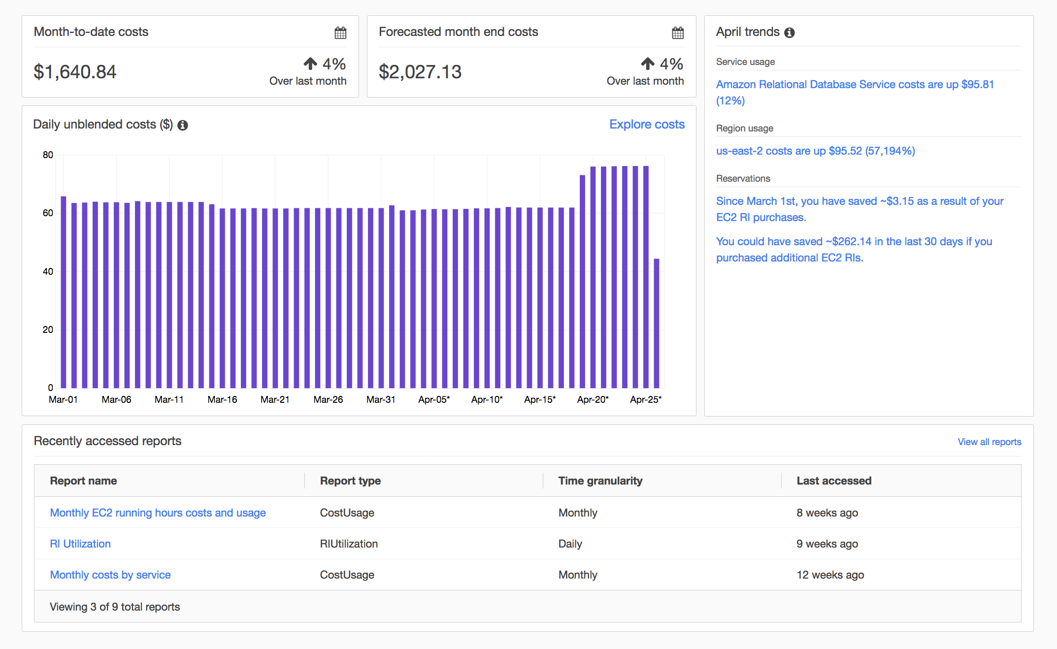Click the 80 value on the chart y-axis
The width and height of the screenshot is (1057, 649).
pyautogui.click(x=48, y=155)
